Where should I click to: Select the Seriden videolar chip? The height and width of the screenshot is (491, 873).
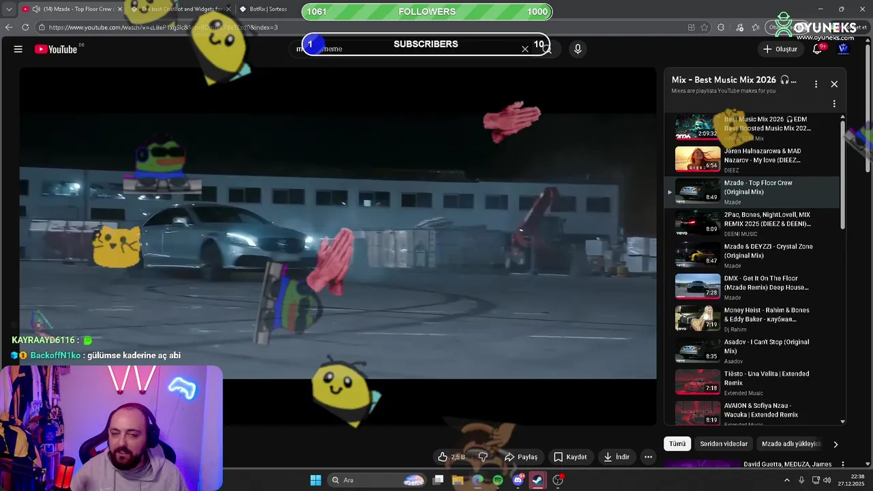point(724,444)
